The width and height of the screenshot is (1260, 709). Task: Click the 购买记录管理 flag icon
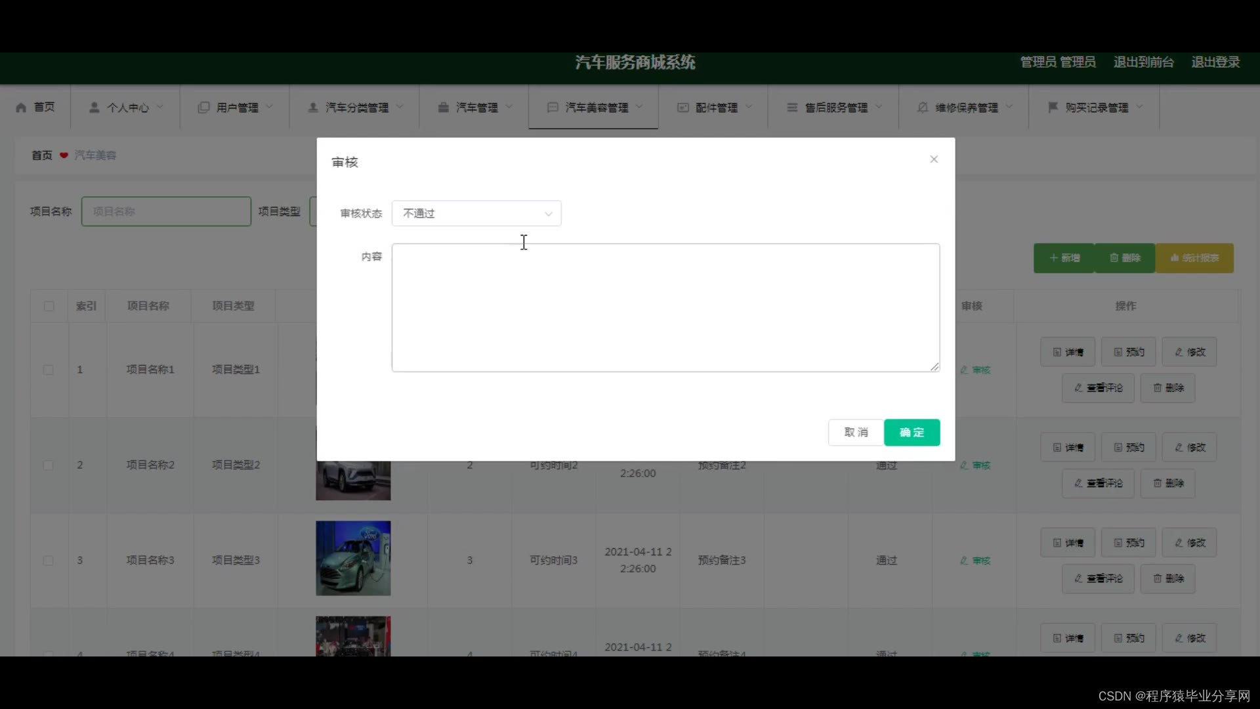coord(1053,107)
